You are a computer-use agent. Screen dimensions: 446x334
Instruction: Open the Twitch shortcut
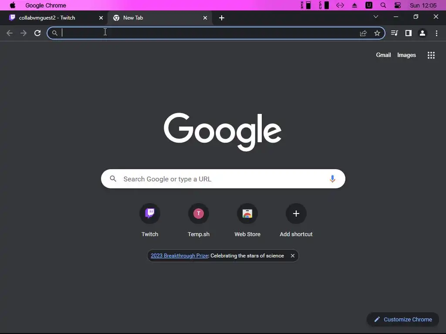150,220
